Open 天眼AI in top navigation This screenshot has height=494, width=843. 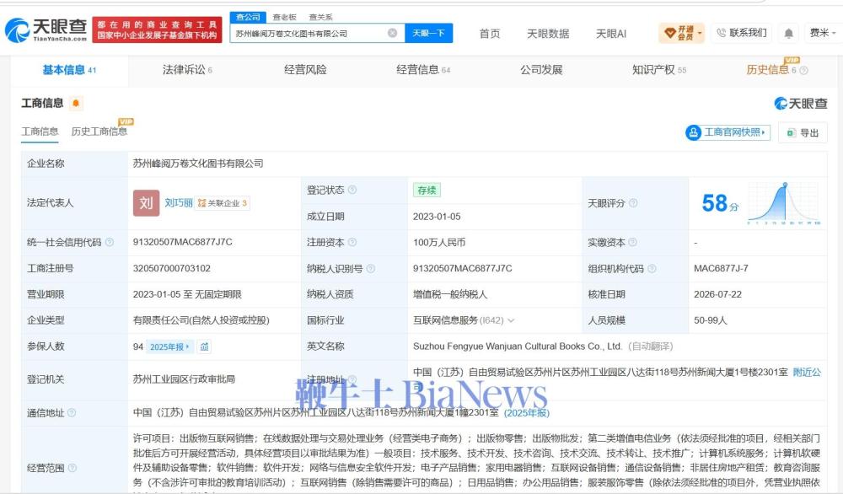coord(610,34)
